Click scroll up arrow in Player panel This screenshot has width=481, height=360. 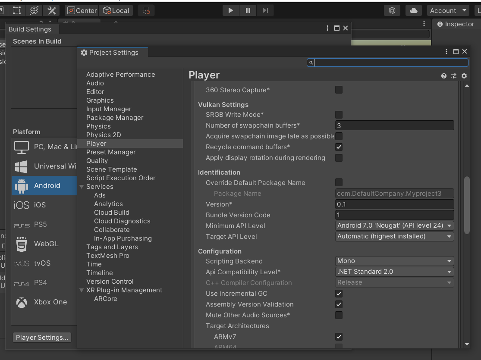point(467,86)
